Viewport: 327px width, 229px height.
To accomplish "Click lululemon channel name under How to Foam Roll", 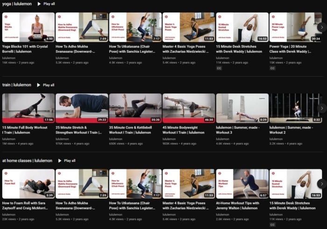I will [x=9, y=215].
